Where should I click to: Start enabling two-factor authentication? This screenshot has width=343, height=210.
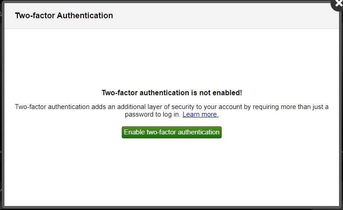coord(171,132)
